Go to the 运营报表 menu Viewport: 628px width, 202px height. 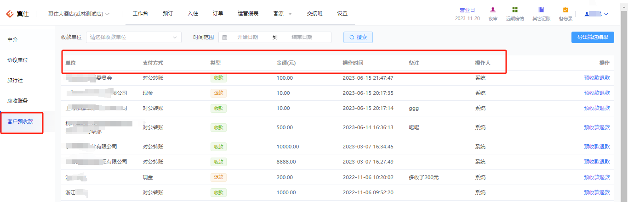click(248, 14)
